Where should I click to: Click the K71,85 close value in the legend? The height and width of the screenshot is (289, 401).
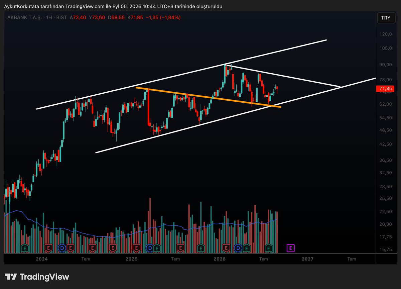pyautogui.click(x=135, y=17)
